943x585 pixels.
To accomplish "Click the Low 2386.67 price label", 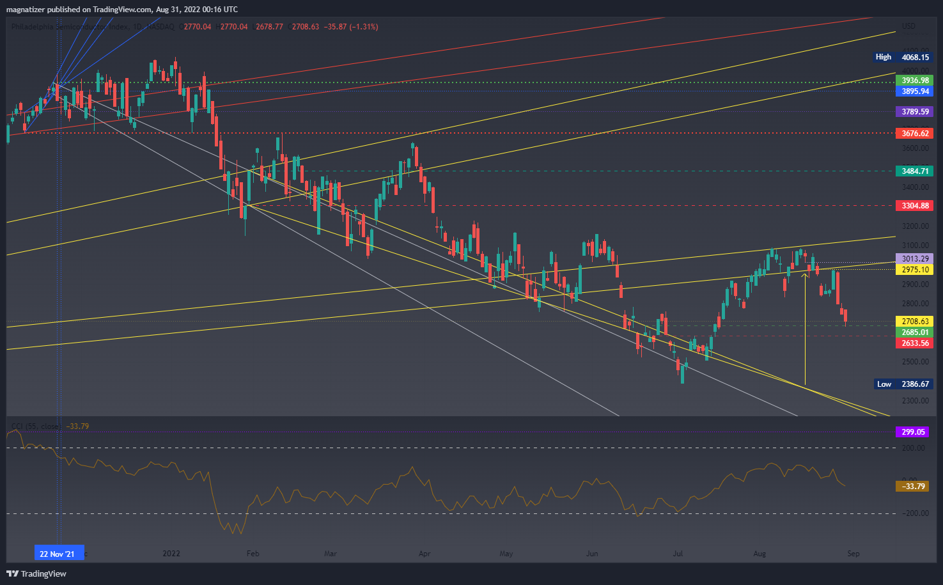I will [x=903, y=384].
